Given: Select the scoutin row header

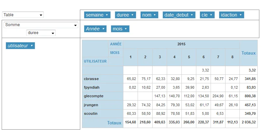Looking at the screenshot, I should click(102, 114).
